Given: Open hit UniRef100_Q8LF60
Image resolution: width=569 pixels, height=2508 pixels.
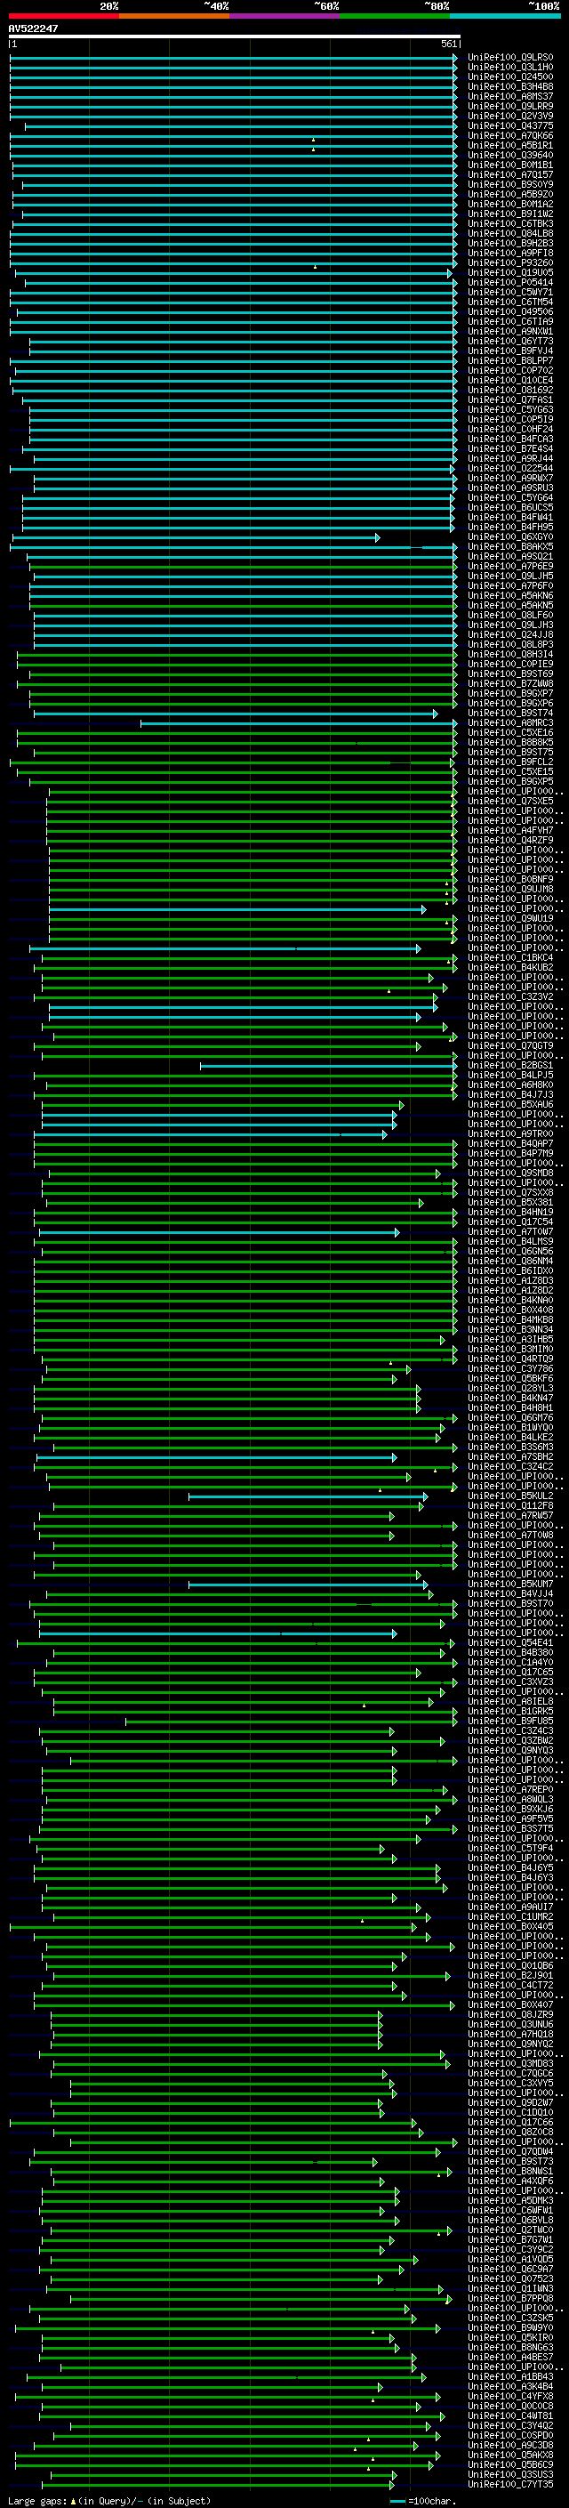Looking at the screenshot, I should tap(510, 616).
